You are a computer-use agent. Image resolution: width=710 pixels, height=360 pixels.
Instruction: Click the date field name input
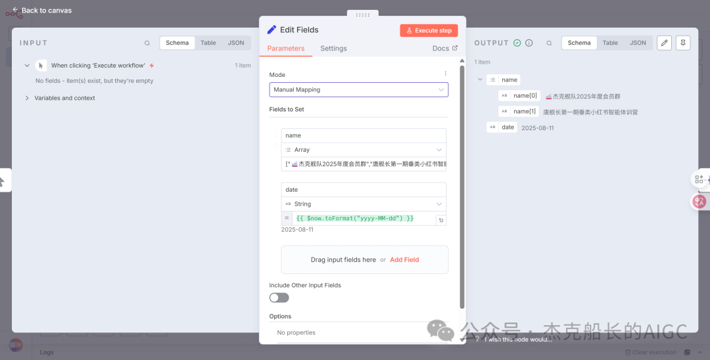(x=364, y=190)
